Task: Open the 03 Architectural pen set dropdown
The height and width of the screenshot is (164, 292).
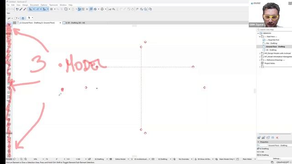Action: [x=149, y=159]
